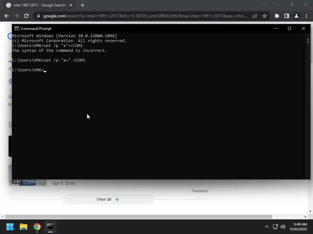Screen dimensions: 313x234
Task: Open network status tray icon
Action: click(x=275, y=227)
